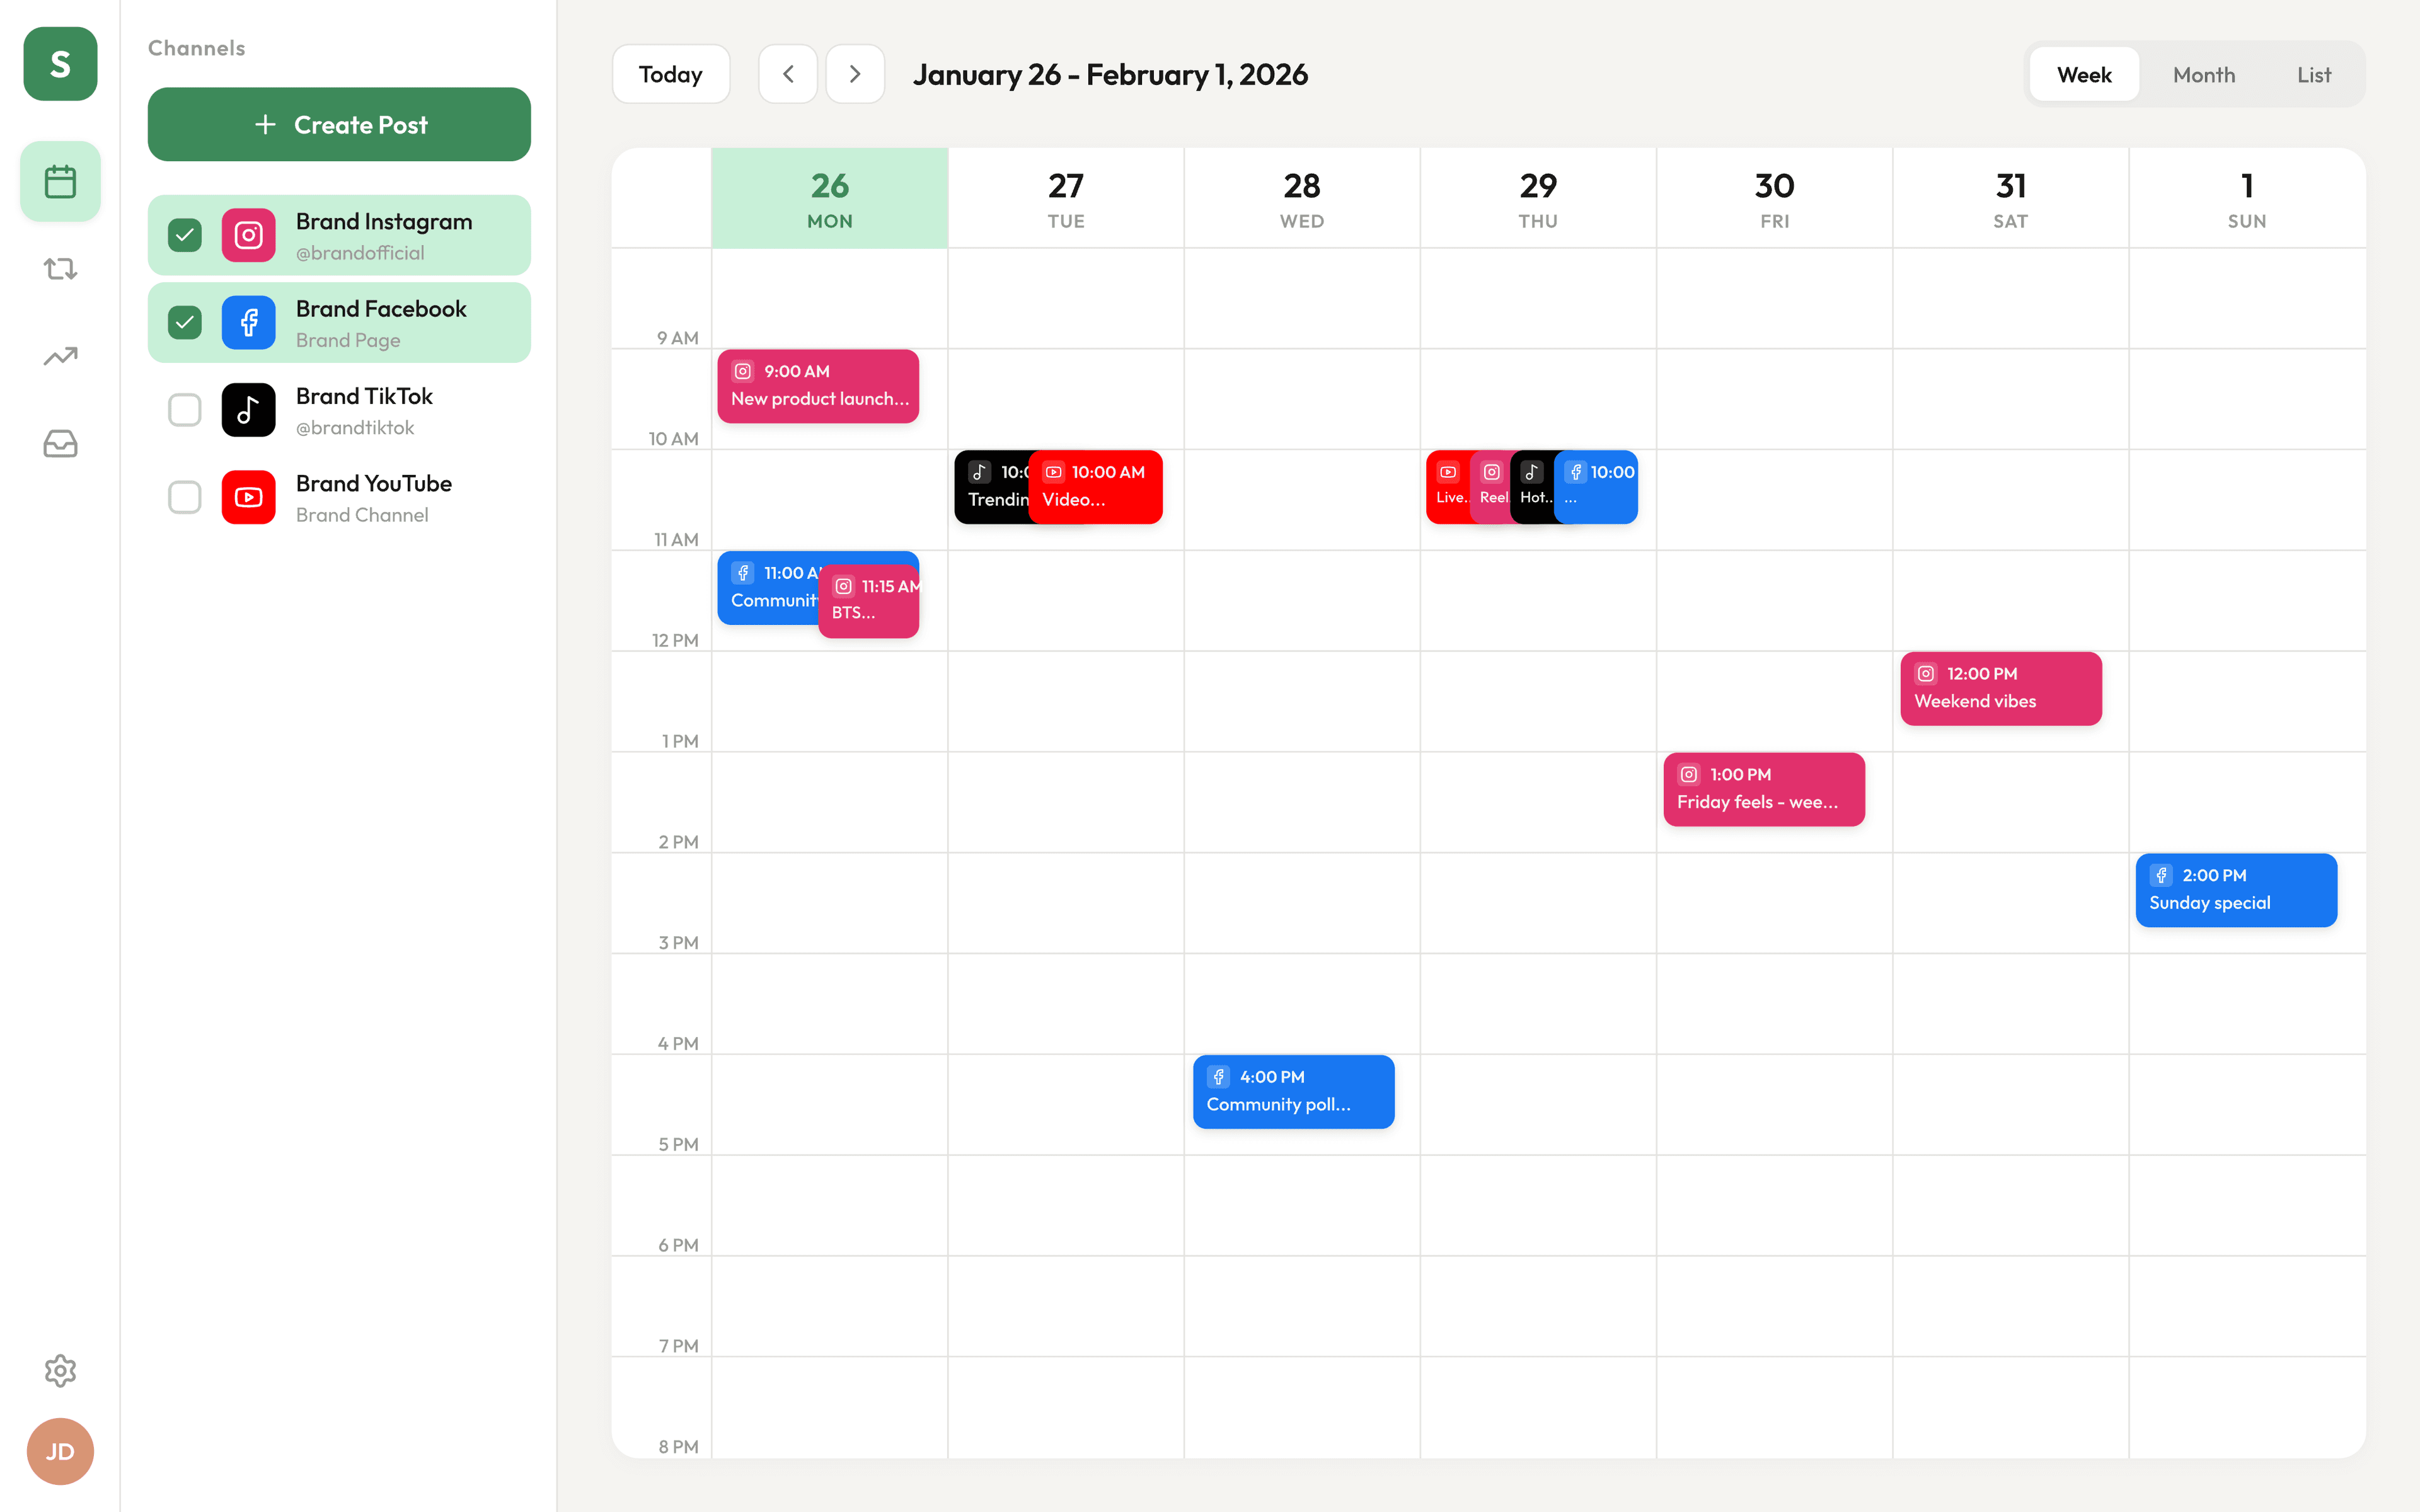Uncheck the Brand Instagram channel
2420x1512 pixels.
pyautogui.click(x=184, y=234)
